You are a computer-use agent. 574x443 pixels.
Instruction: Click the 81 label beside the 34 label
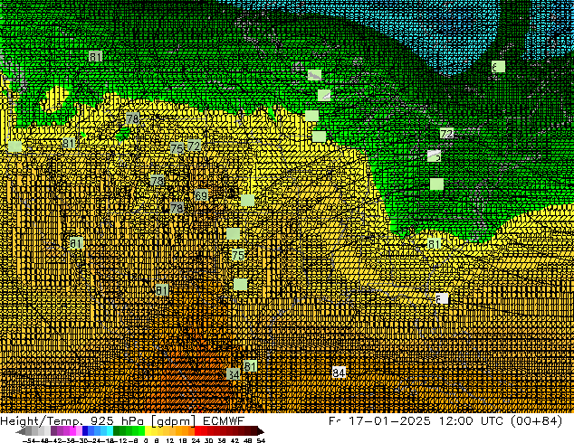(x=250, y=366)
